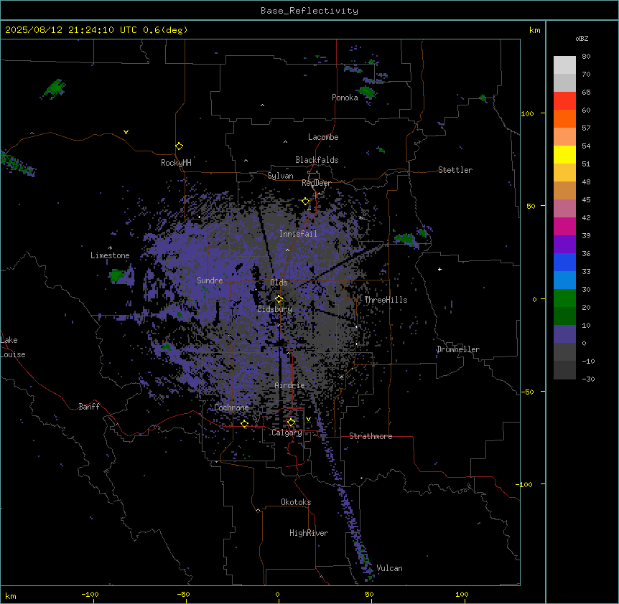Click the -100 tick on the horizontal axis
Screen dimensions: 619x604
point(90,594)
